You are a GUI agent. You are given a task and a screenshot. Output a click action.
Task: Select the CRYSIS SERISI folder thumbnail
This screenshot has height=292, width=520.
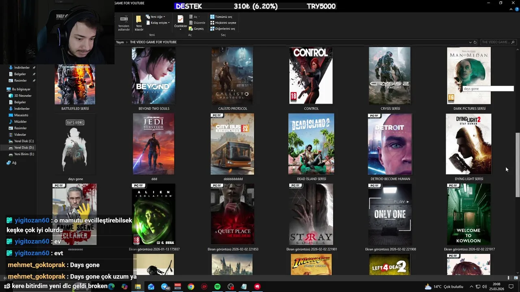pyautogui.click(x=390, y=75)
